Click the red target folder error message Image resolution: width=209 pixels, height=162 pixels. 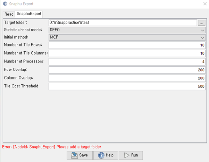point(52,147)
